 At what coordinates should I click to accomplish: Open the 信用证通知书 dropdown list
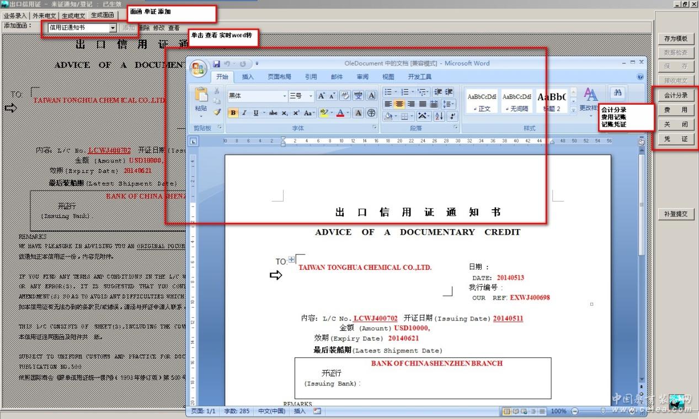click(x=113, y=28)
